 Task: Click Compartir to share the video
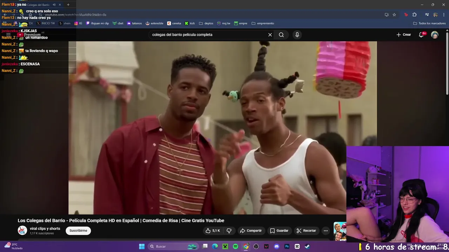[x=251, y=231]
